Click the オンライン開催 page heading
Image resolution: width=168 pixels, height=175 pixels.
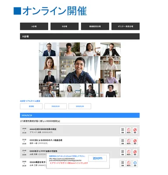[50, 11]
